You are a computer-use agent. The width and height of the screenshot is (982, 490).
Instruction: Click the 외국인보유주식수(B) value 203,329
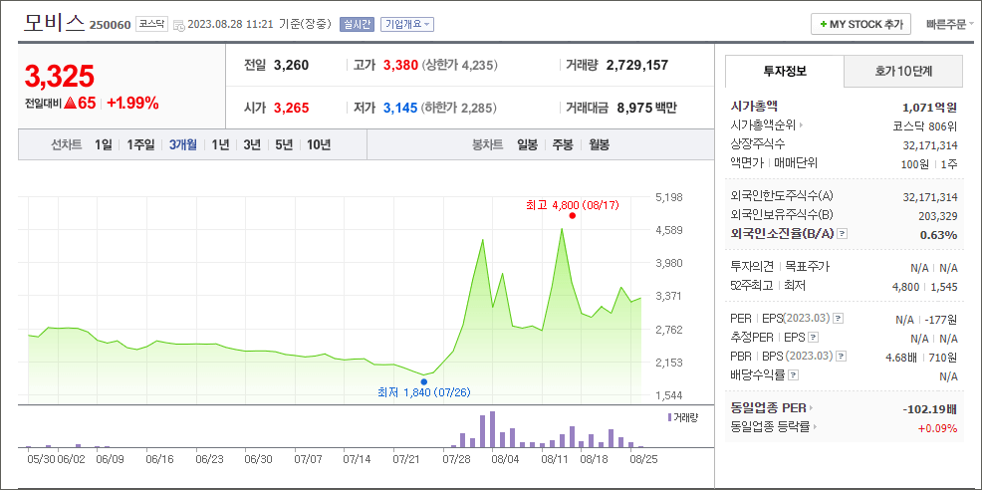pyautogui.click(x=939, y=215)
